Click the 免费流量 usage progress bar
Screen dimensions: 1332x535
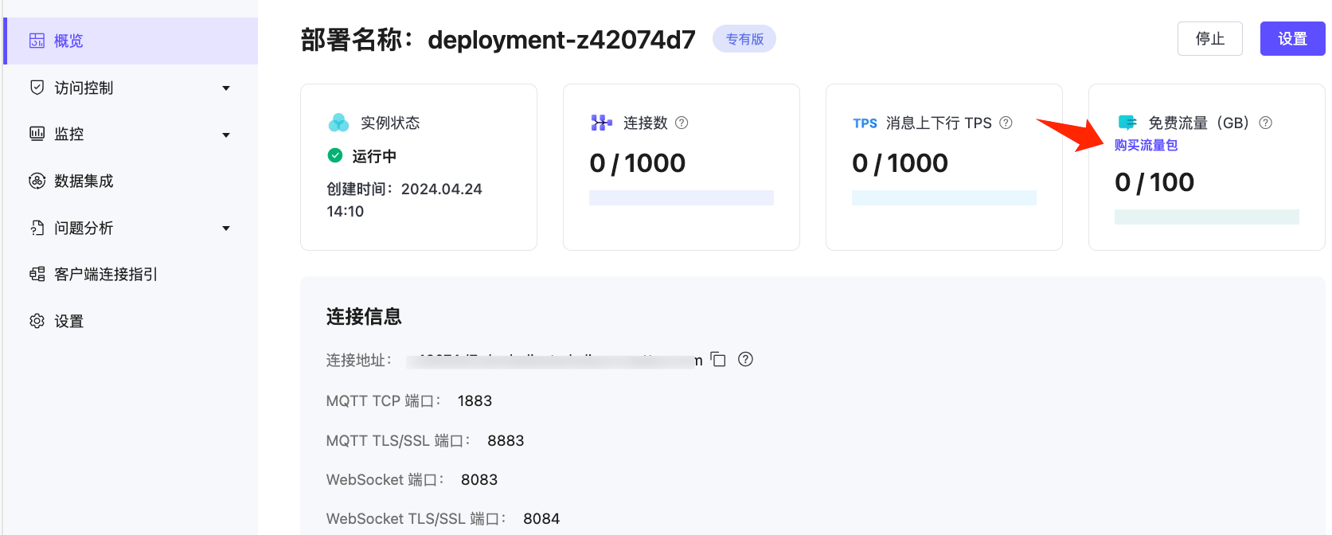1206,217
